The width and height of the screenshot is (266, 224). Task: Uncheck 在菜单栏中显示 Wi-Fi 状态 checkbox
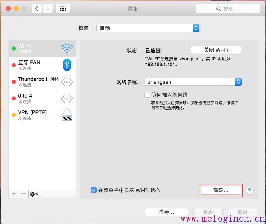pyautogui.click(x=93, y=190)
